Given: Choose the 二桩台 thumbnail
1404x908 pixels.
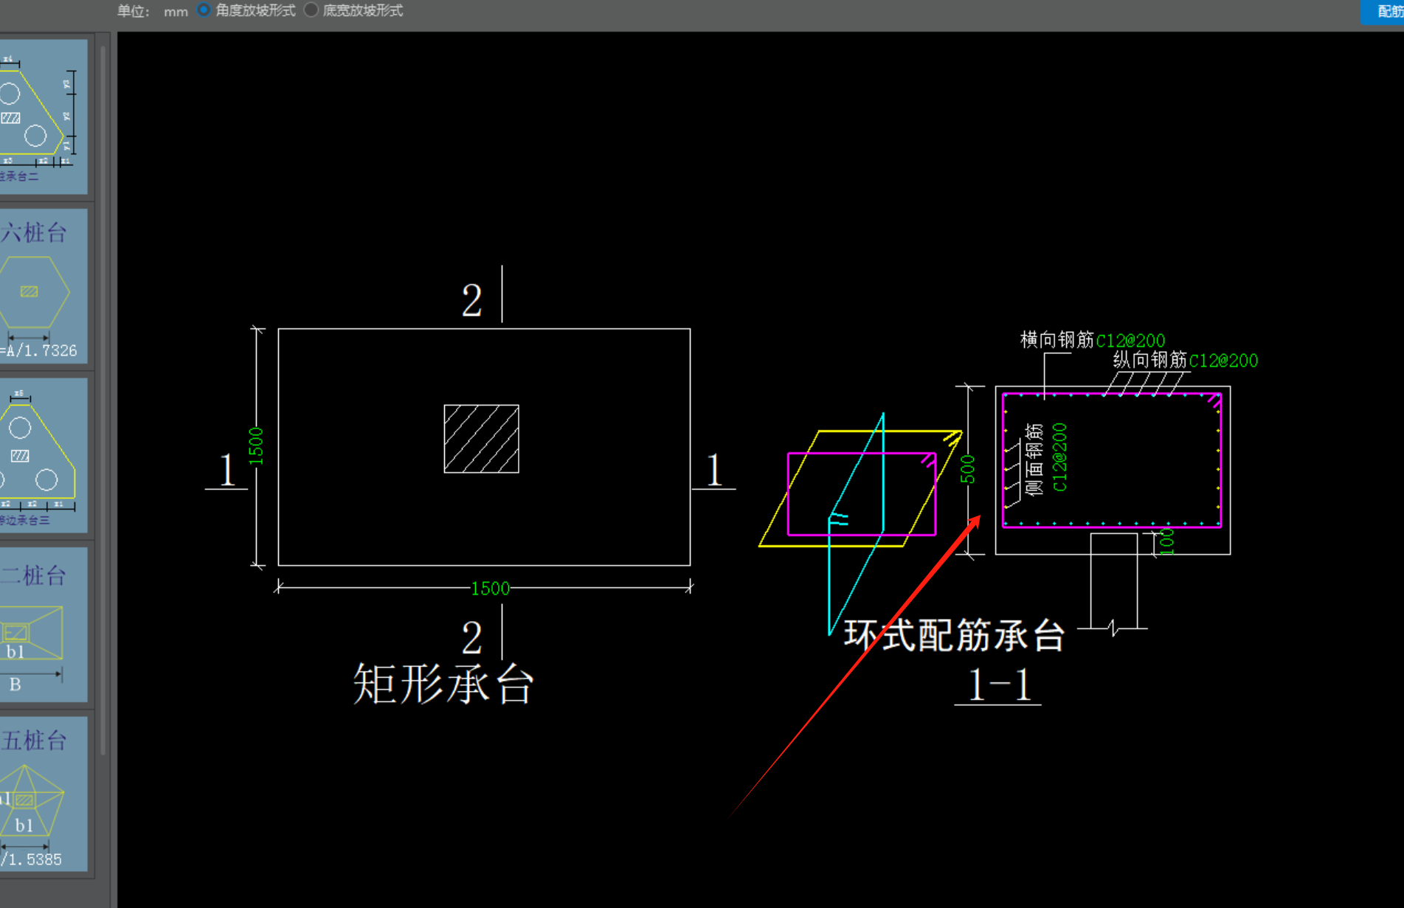Looking at the screenshot, I should click(44, 624).
